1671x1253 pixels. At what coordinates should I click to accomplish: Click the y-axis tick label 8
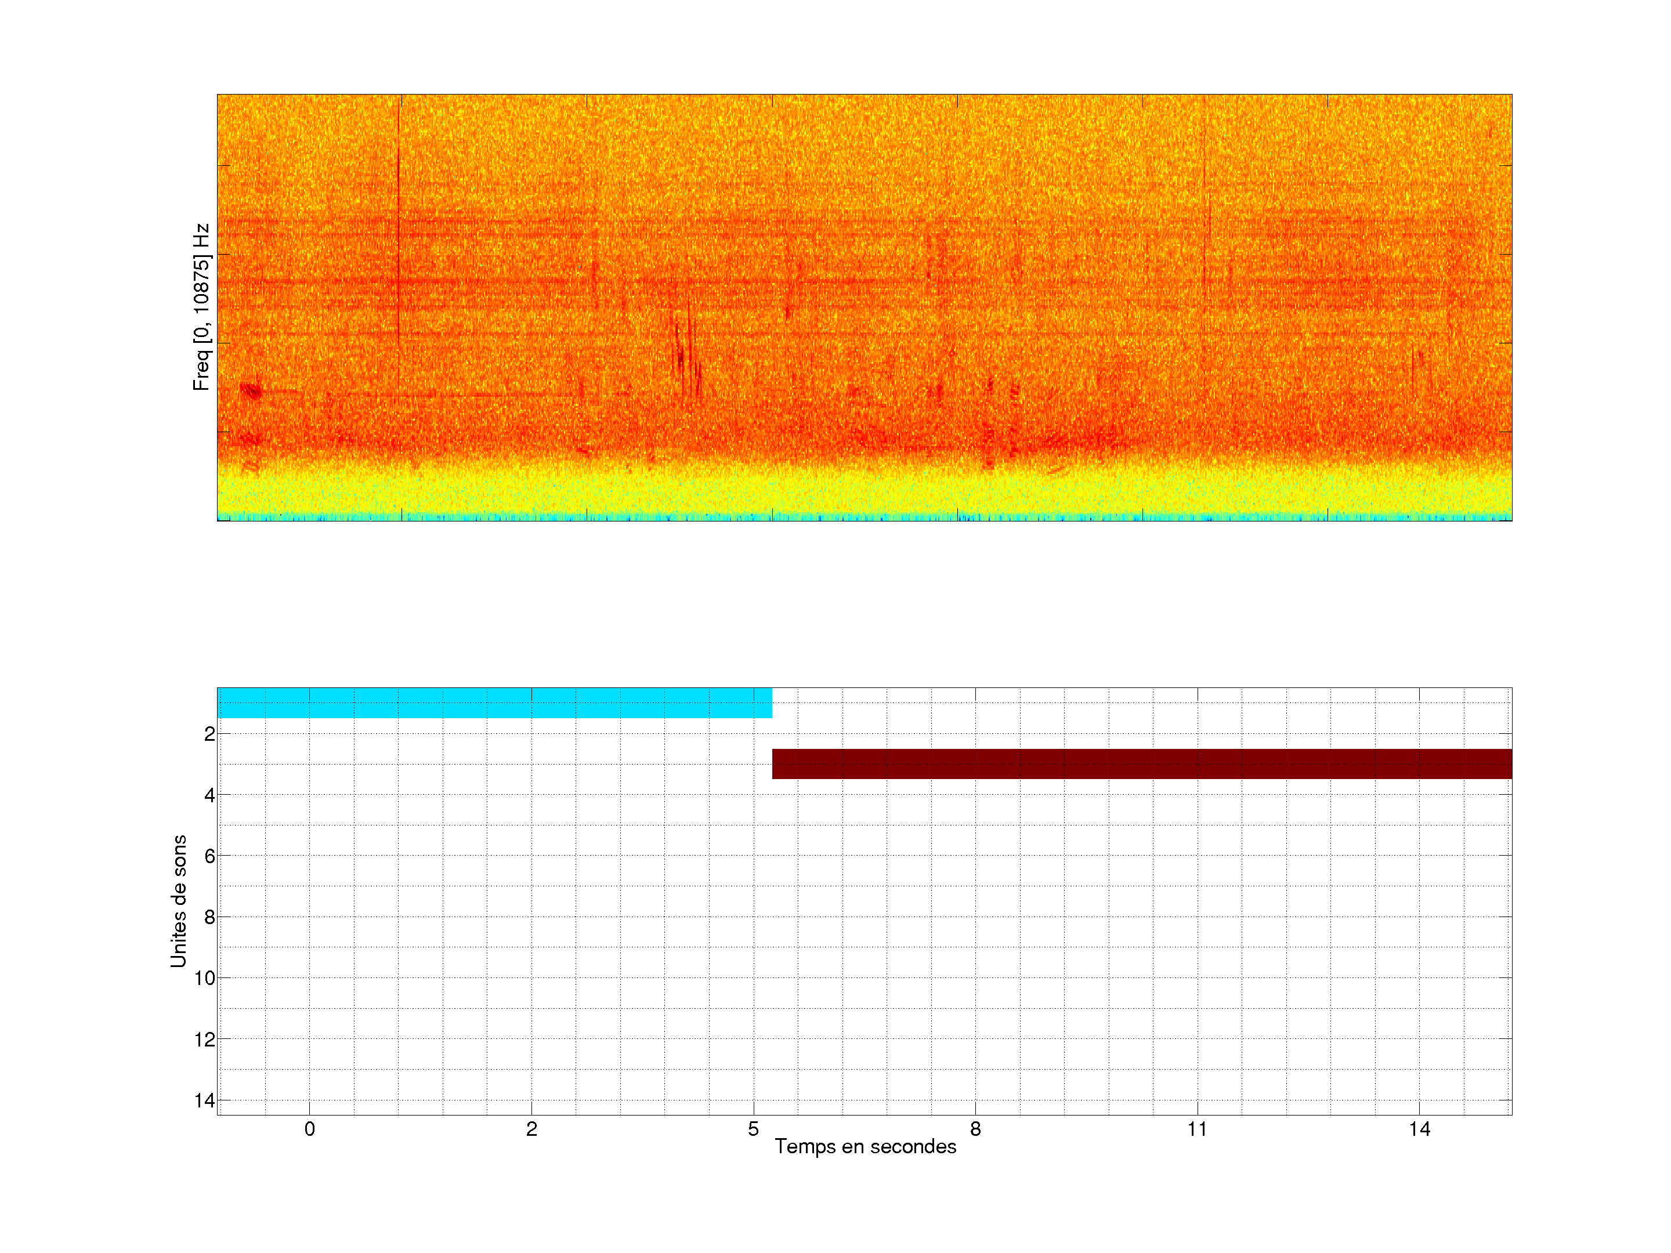(209, 918)
